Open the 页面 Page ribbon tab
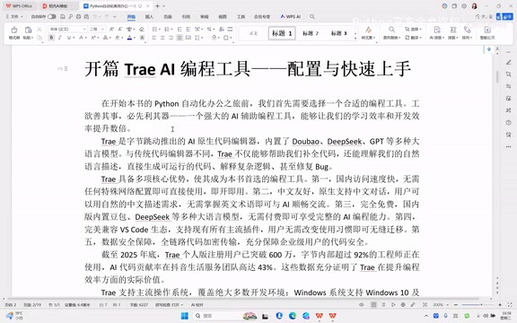This screenshot has height=323, width=517. point(168,16)
